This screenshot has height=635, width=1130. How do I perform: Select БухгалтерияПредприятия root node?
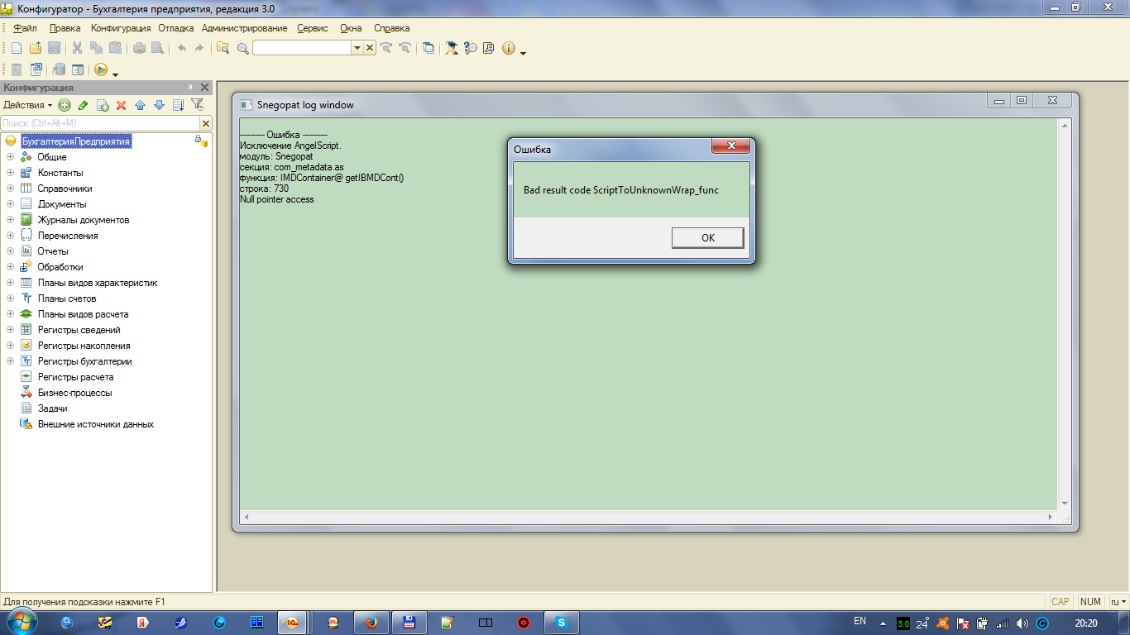(76, 141)
